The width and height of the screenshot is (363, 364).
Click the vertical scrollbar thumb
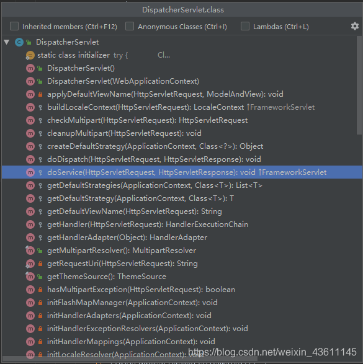[359, 85]
